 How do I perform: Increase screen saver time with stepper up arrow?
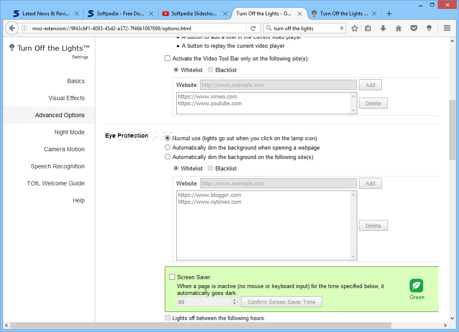(234, 300)
